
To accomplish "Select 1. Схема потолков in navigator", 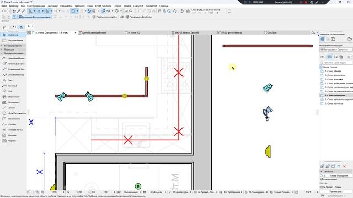I will pyautogui.click(x=334, y=103).
